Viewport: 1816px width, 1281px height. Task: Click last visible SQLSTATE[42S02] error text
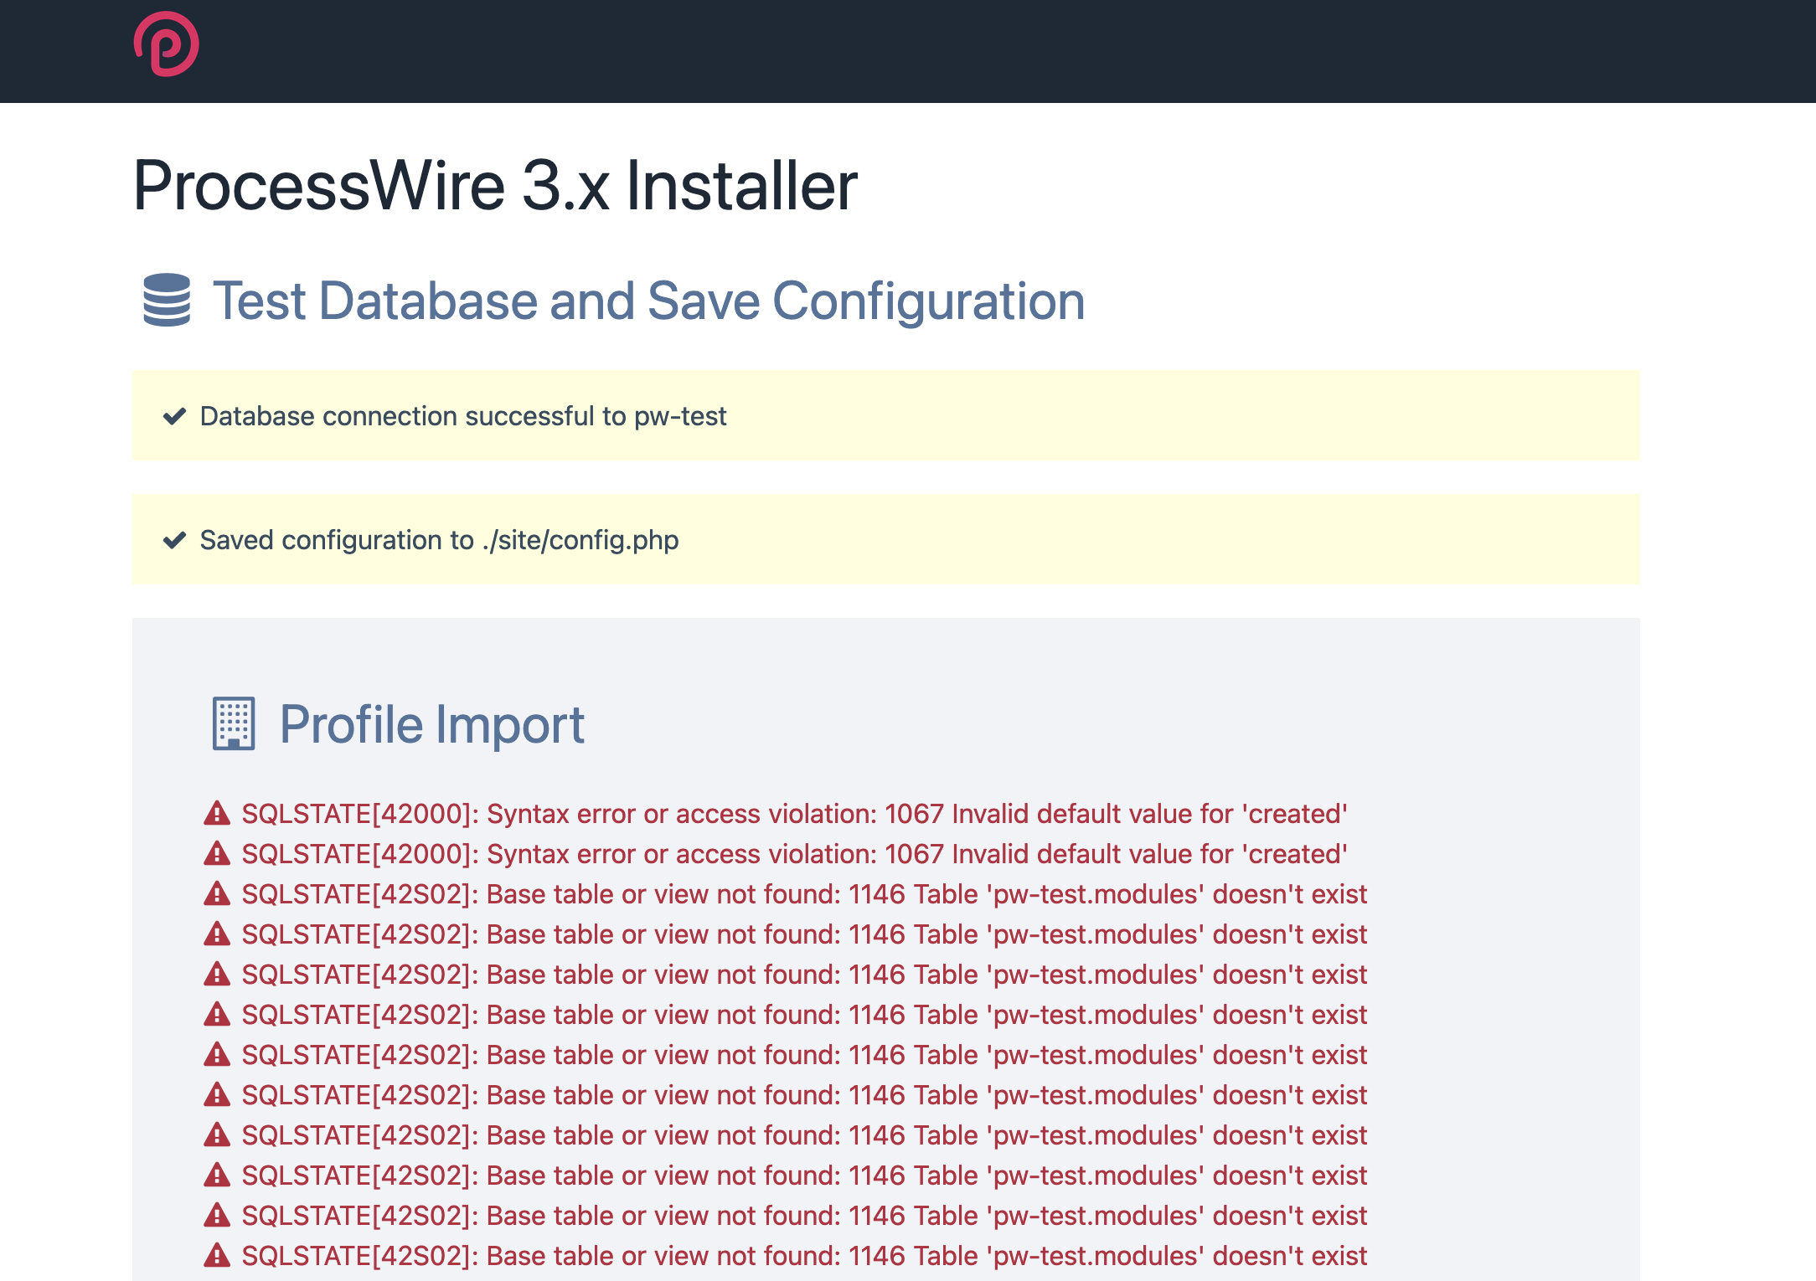[804, 1256]
